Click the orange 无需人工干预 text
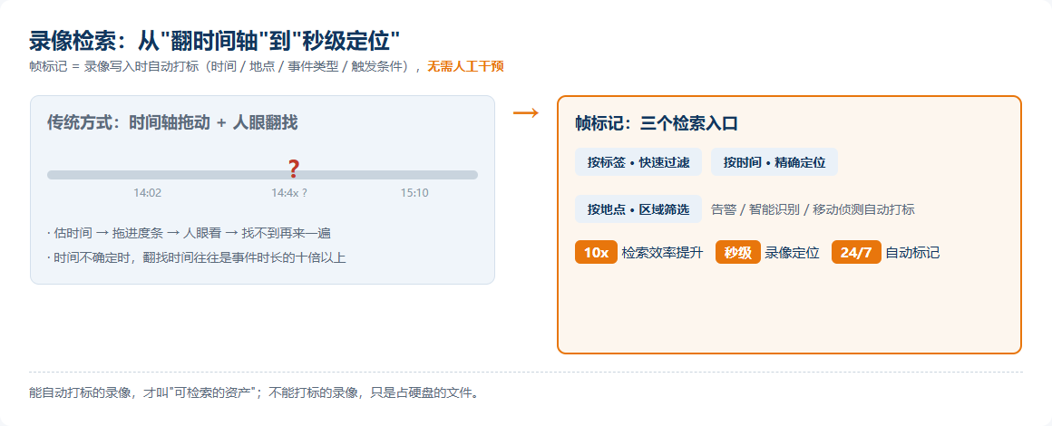 [465, 66]
